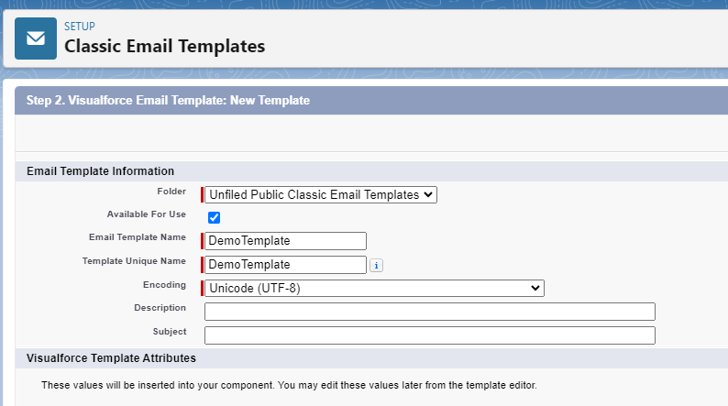Uncheck the Available For Use checkbox
This screenshot has height=406, width=728.
[214, 217]
